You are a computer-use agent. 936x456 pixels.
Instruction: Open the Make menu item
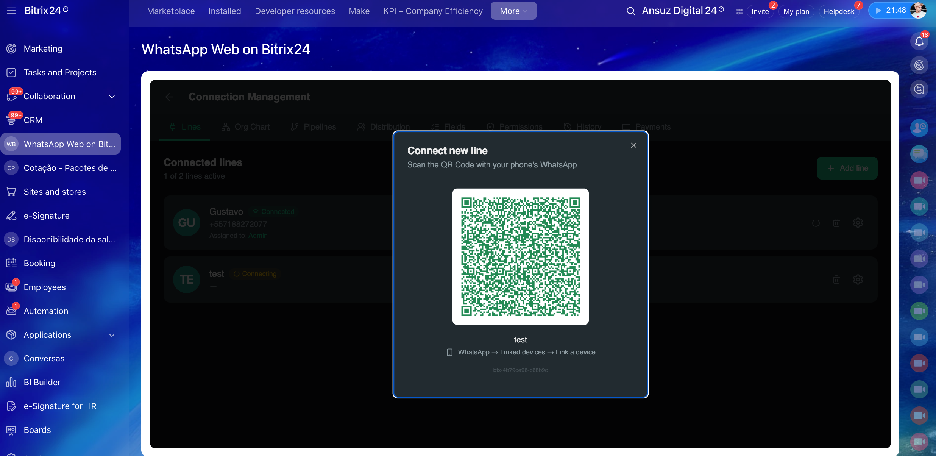pyautogui.click(x=359, y=11)
